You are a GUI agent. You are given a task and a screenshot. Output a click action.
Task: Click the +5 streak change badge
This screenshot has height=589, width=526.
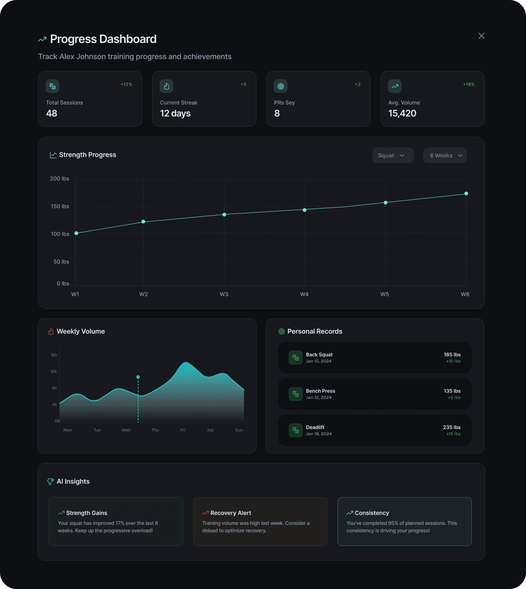(244, 84)
